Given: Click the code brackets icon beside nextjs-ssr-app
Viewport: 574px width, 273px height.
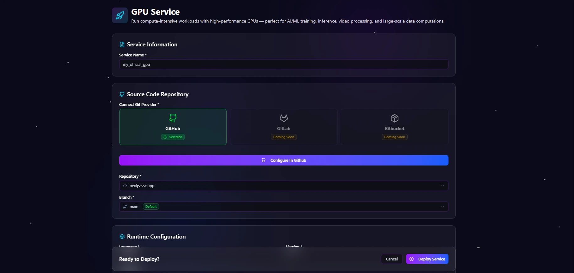Looking at the screenshot, I should point(125,186).
